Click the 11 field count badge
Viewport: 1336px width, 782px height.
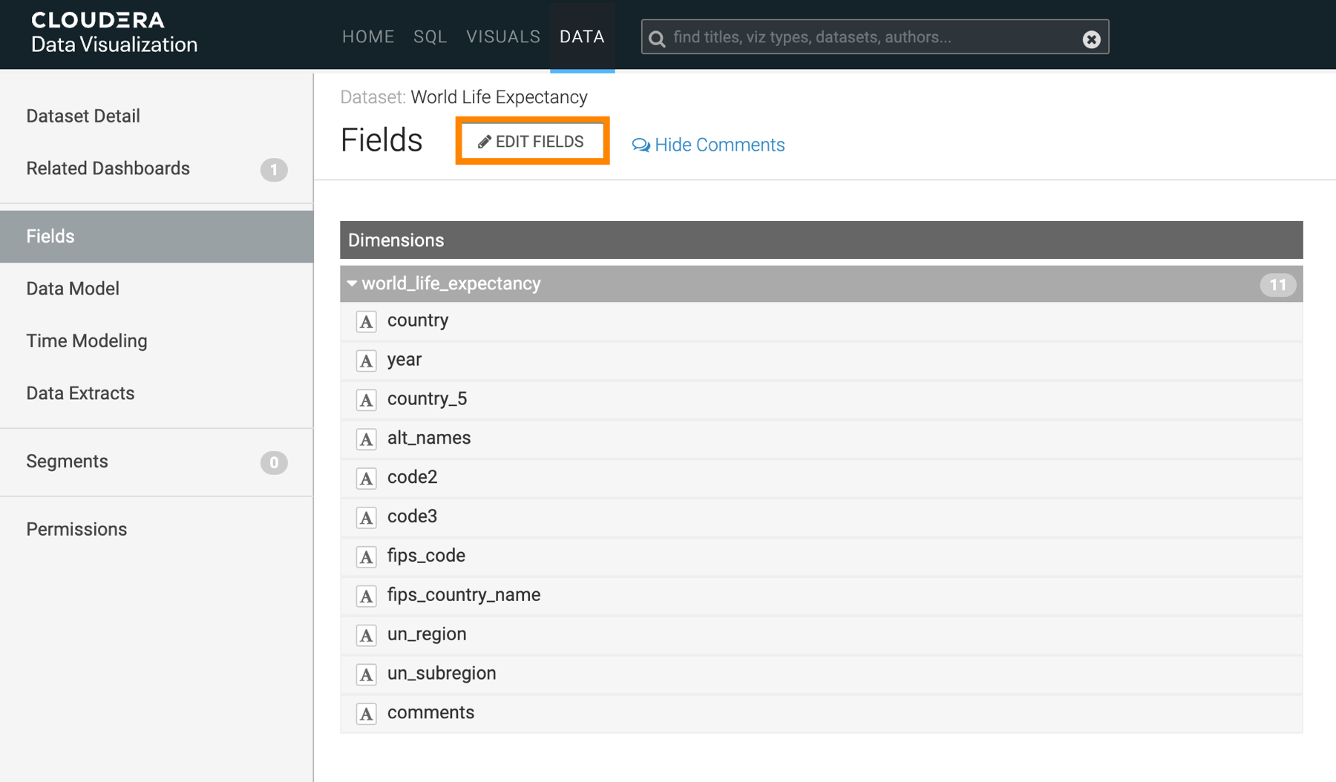(1277, 284)
